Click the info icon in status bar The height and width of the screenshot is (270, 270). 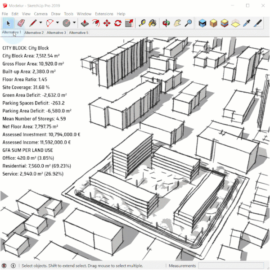click(x=13, y=265)
